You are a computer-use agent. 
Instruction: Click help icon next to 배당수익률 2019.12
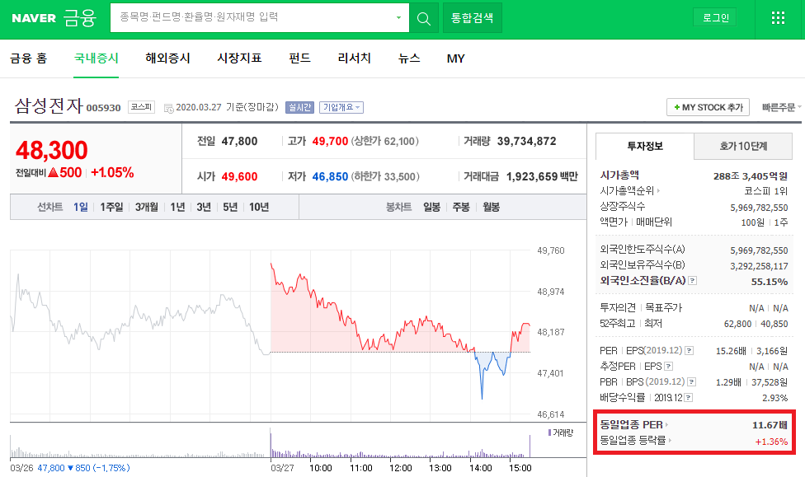(689, 397)
